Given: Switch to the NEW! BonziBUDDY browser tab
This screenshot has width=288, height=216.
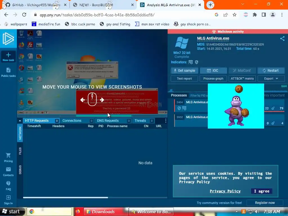Looking at the screenshot, I should [x=103, y=5].
